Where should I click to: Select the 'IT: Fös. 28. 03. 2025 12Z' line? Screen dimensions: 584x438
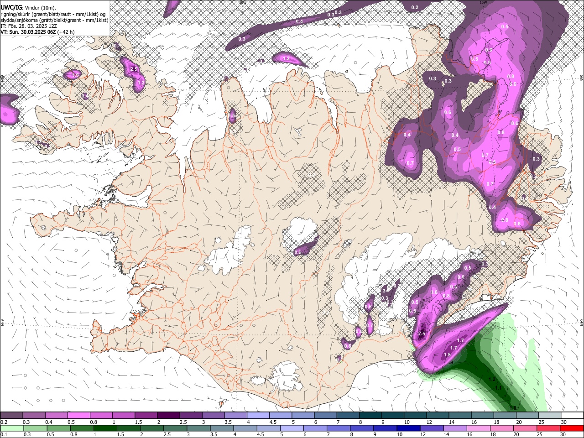point(28,26)
